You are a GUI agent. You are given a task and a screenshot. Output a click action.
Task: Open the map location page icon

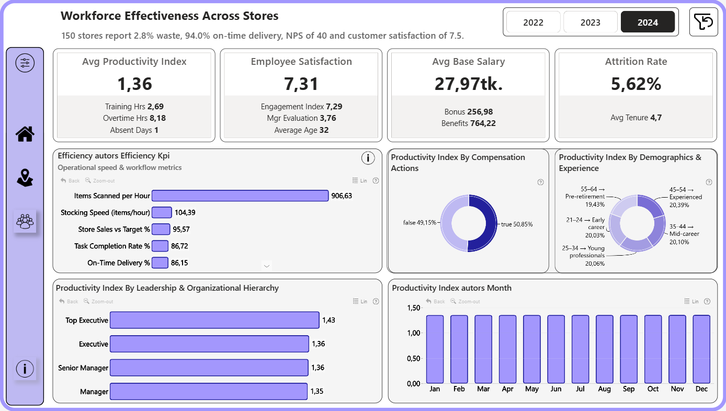pos(25,178)
